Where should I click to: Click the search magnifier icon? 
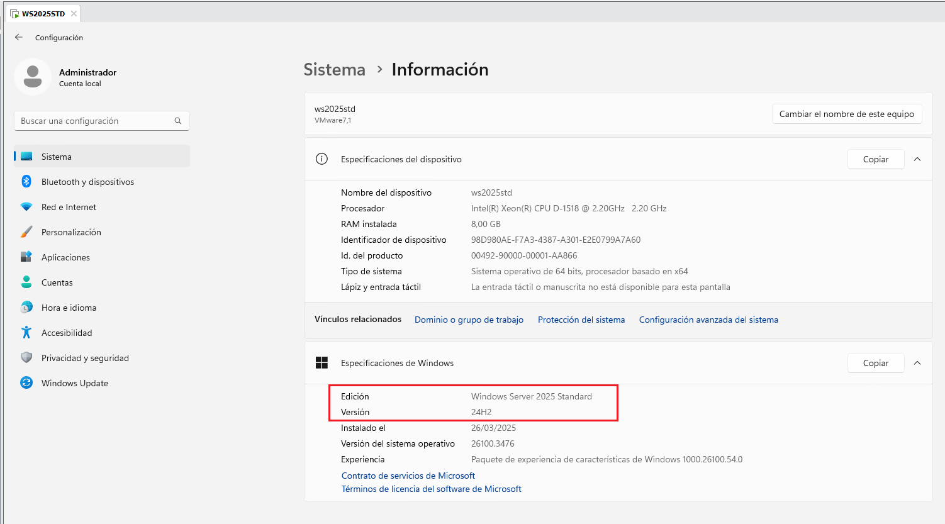pos(178,121)
